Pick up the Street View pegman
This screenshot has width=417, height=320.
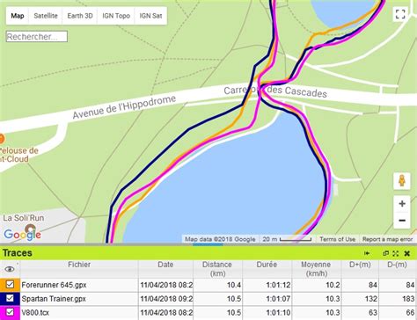402,181
